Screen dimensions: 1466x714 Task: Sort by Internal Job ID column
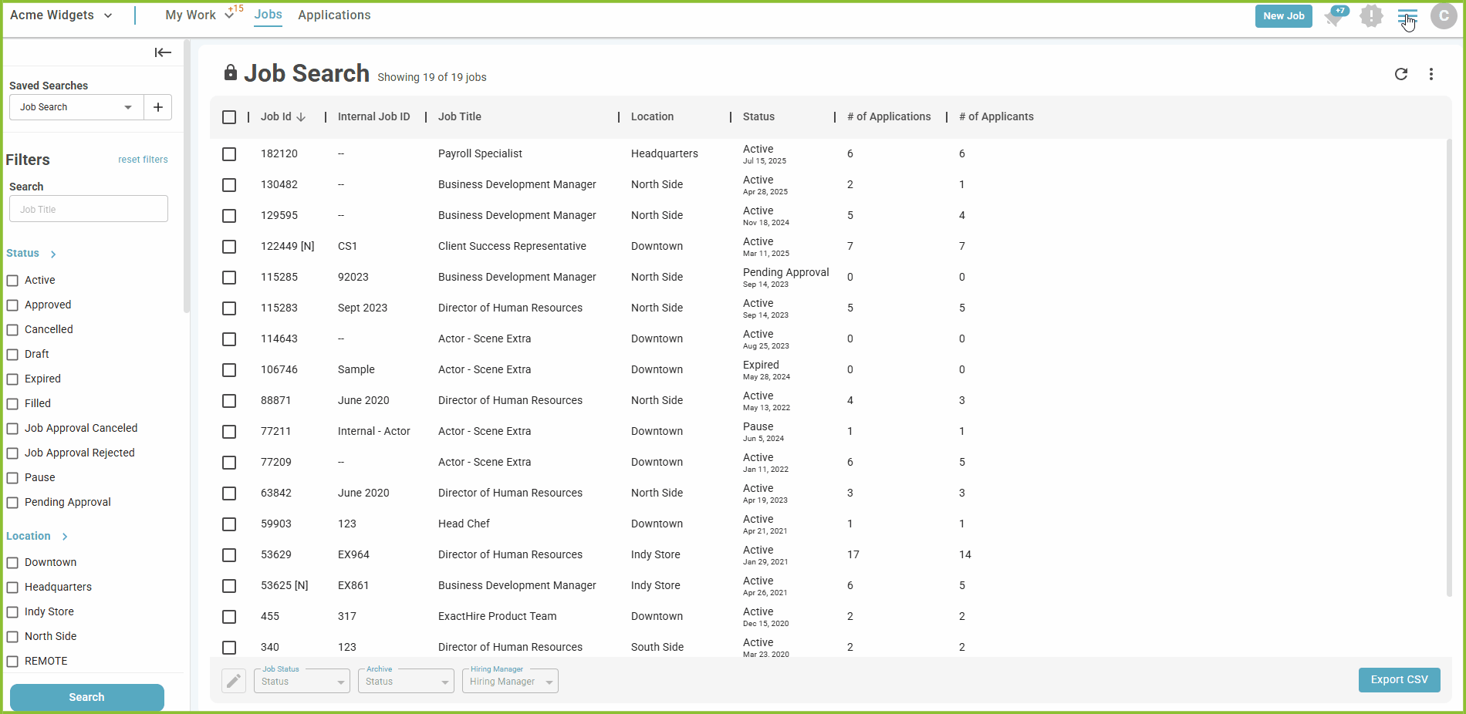point(373,116)
